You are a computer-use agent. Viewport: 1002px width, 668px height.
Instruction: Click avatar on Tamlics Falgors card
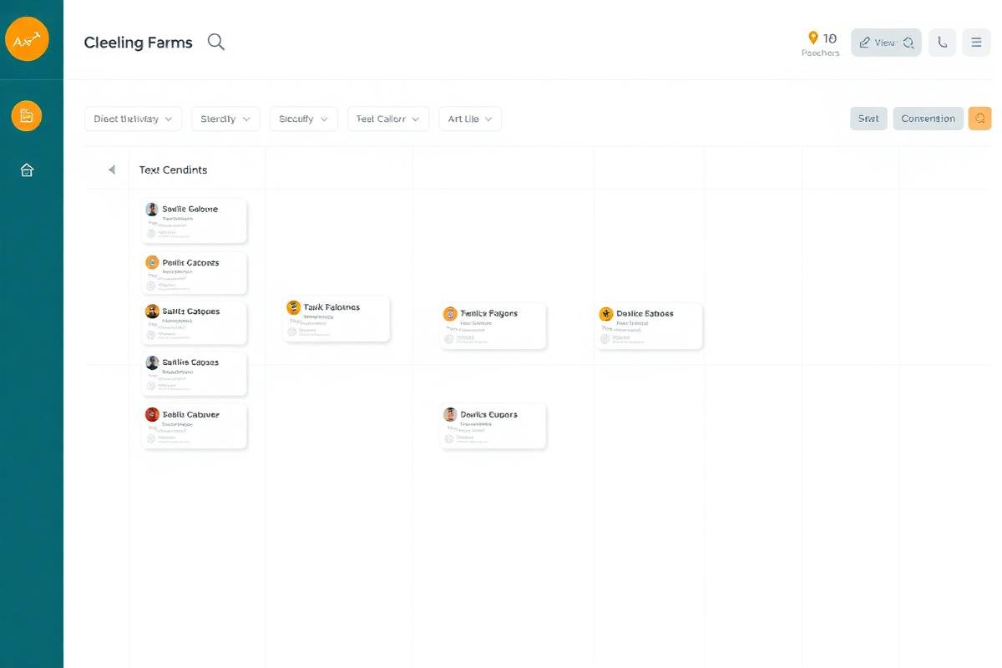pyautogui.click(x=450, y=314)
